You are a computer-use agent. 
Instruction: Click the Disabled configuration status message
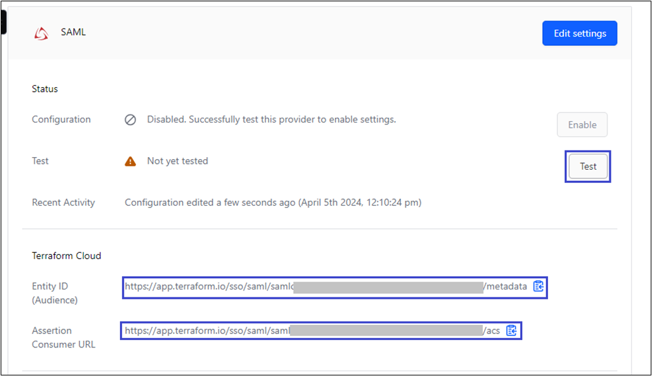272,120
